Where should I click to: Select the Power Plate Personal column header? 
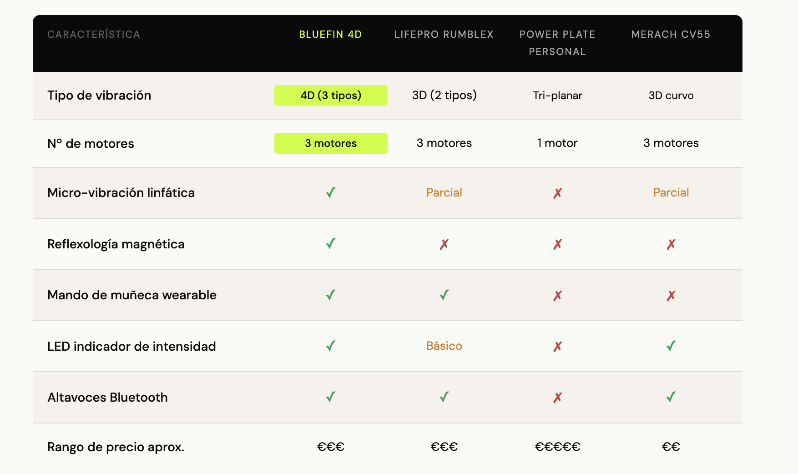pos(557,43)
